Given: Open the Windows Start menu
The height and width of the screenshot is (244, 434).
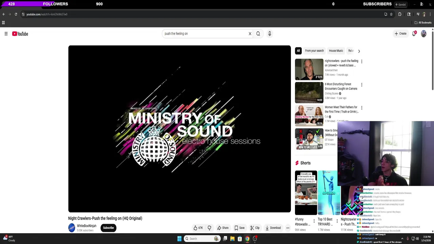Looking at the screenshot, I should [179, 239].
